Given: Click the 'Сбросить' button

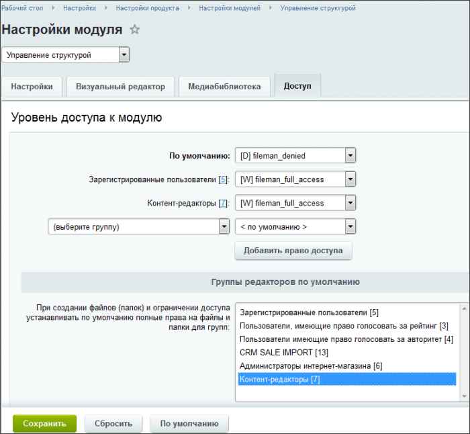Looking at the screenshot, I should pyautogui.click(x=113, y=424).
